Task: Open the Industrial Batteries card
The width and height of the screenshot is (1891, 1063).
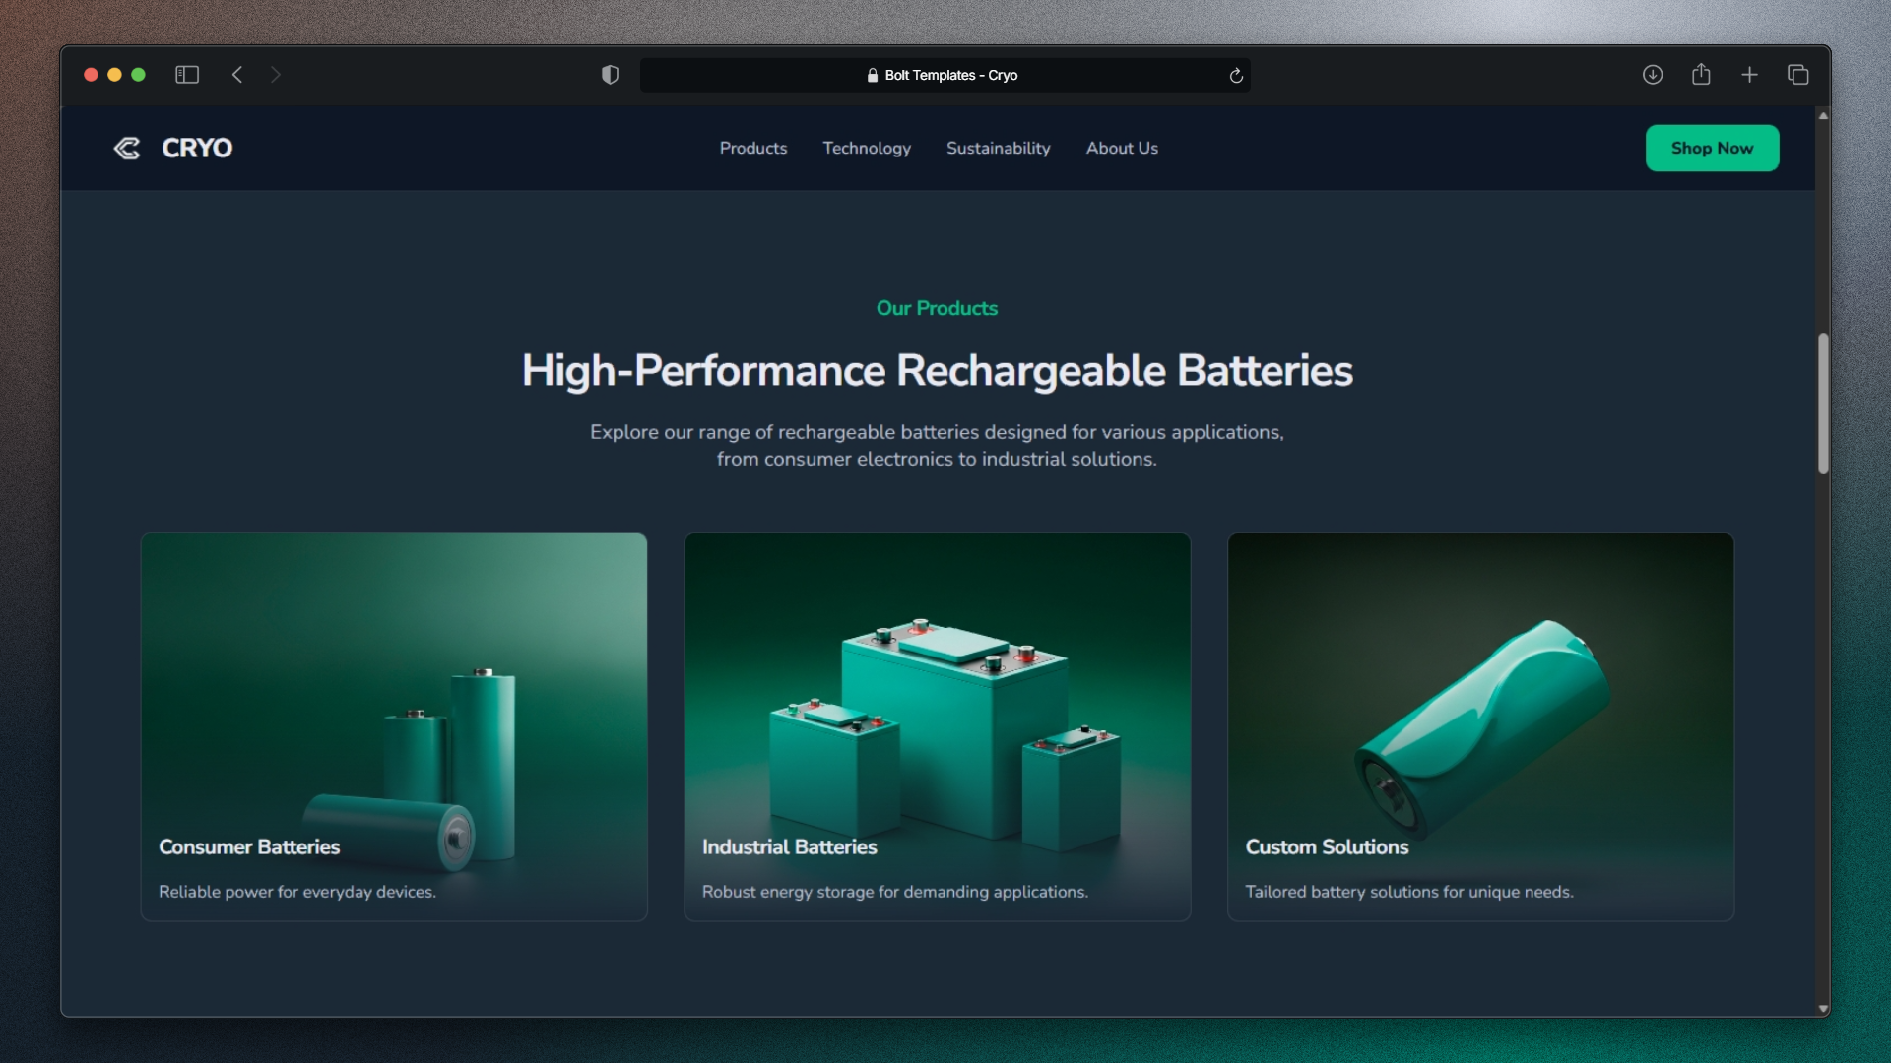Action: [x=937, y=726]
